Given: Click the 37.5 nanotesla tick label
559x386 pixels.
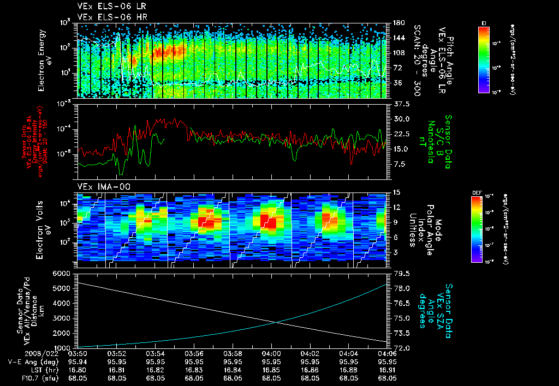Looking at the screenshot, I should [401, 104].
